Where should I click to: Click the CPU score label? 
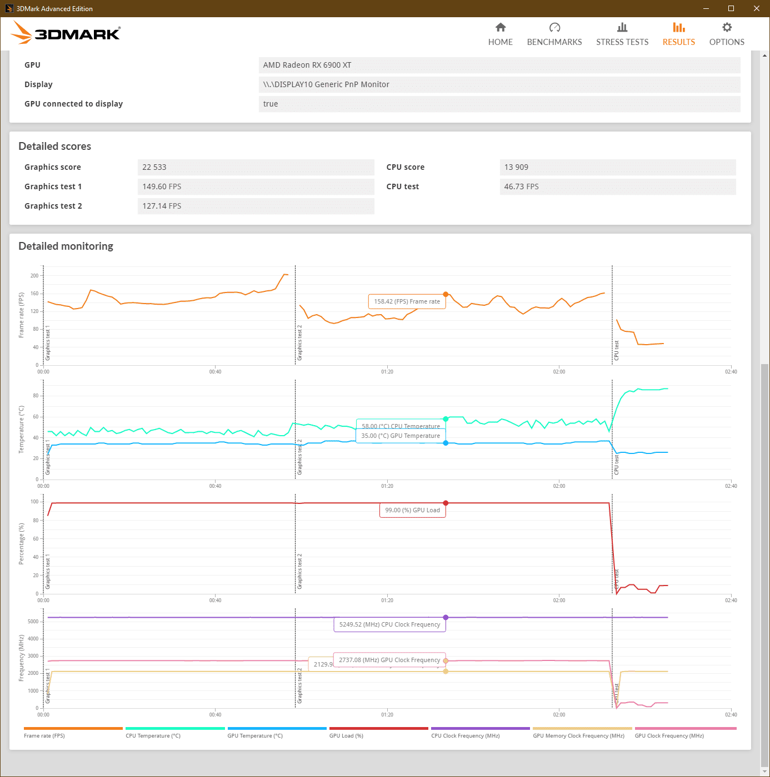pyautogui.click(x=406, y=167)
